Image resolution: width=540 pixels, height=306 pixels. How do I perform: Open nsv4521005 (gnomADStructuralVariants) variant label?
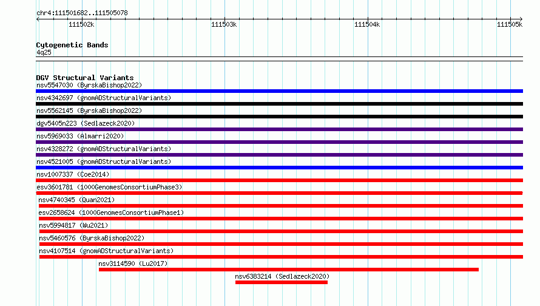[104, 161]
